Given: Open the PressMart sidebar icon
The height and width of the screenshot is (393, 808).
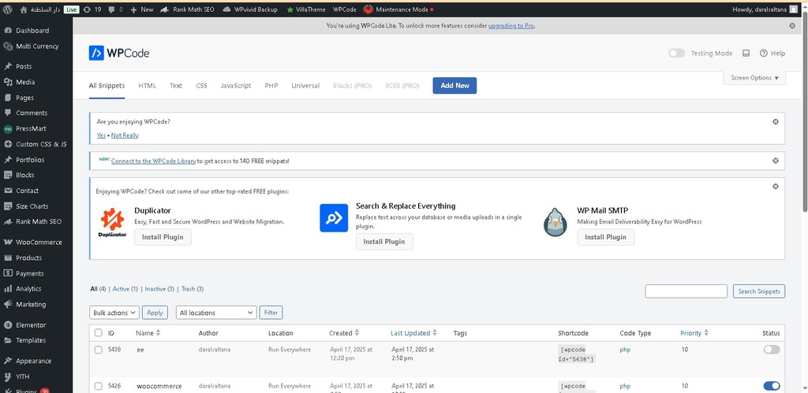Looking at the screenshot, I should 8,128.
